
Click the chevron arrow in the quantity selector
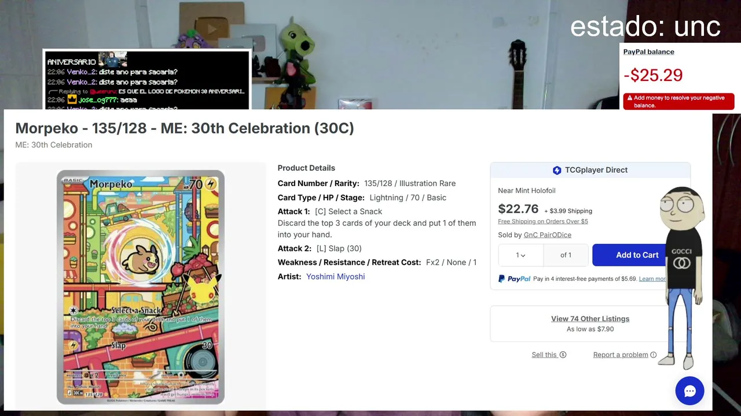523,255
